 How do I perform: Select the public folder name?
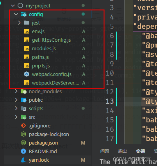[x=36, y=100]
